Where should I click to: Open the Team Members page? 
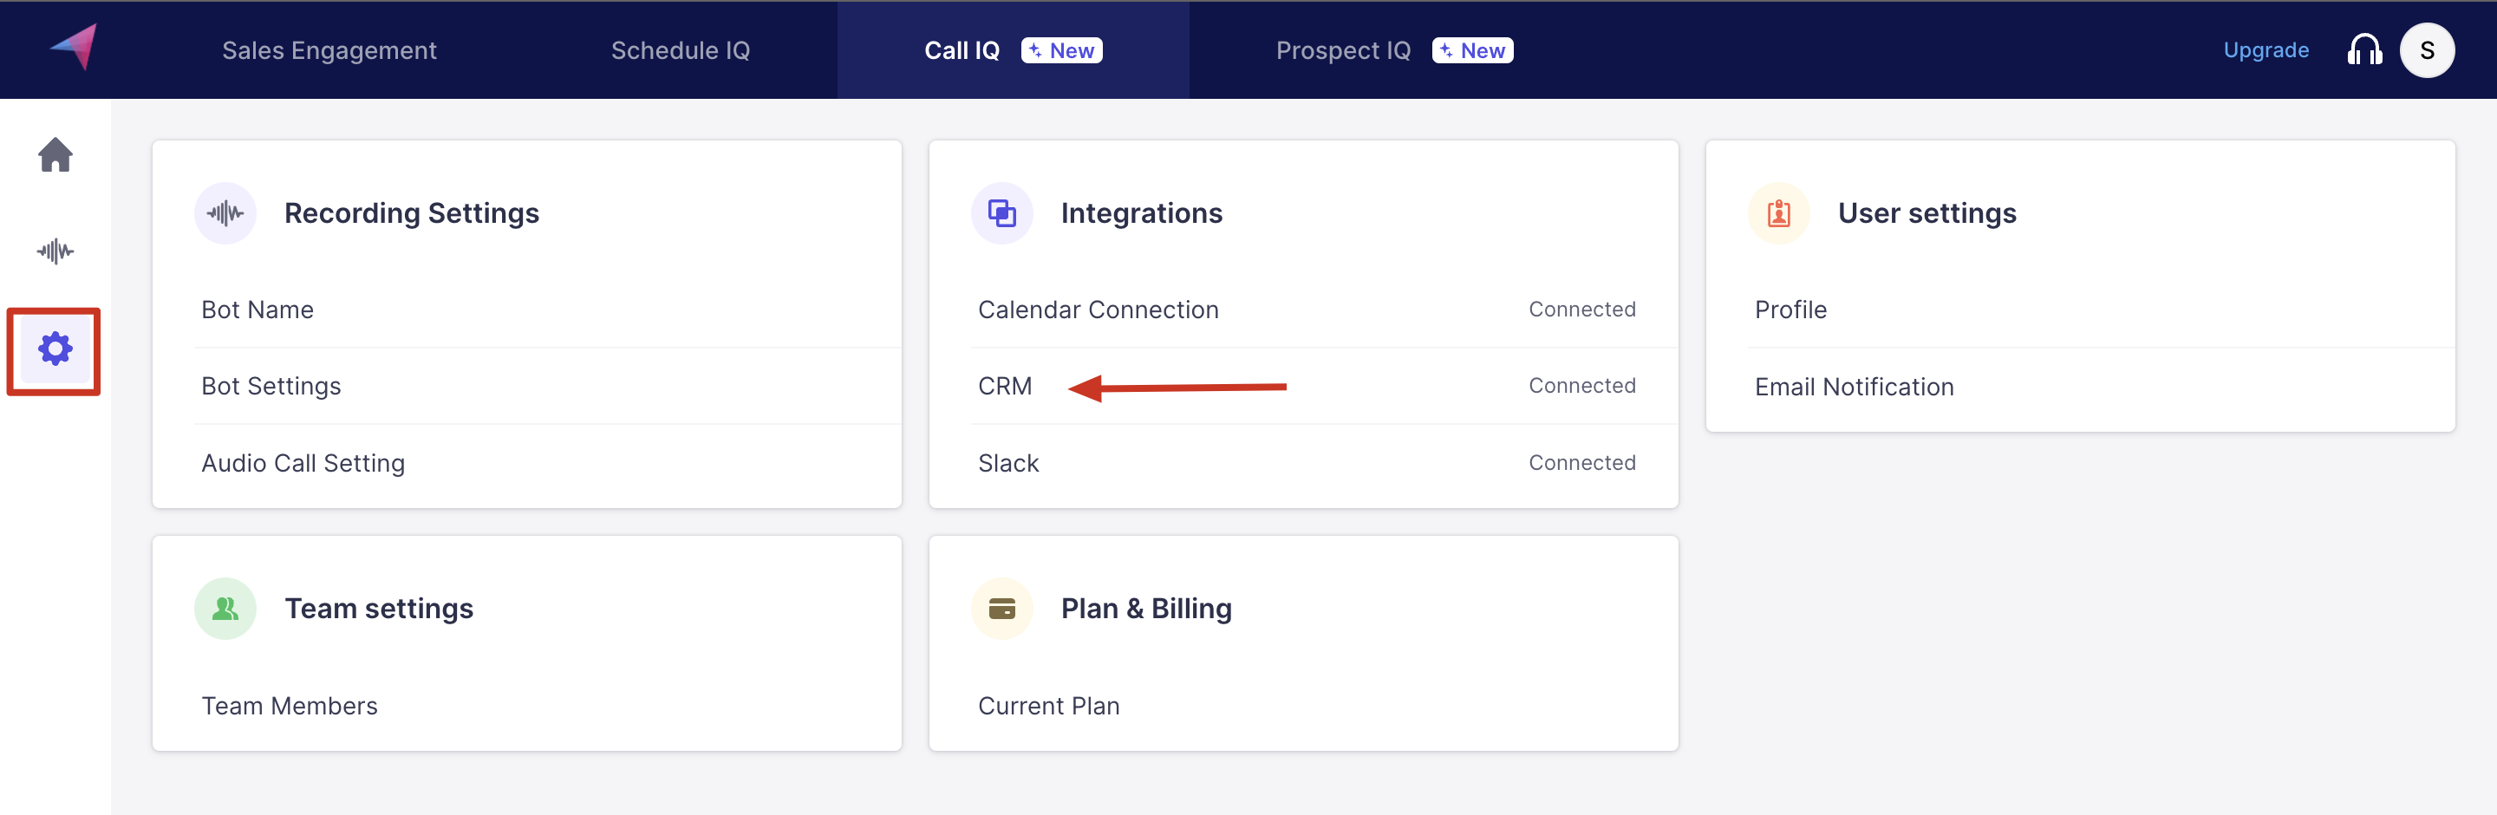pyautogui.click(x=289, y=707)
